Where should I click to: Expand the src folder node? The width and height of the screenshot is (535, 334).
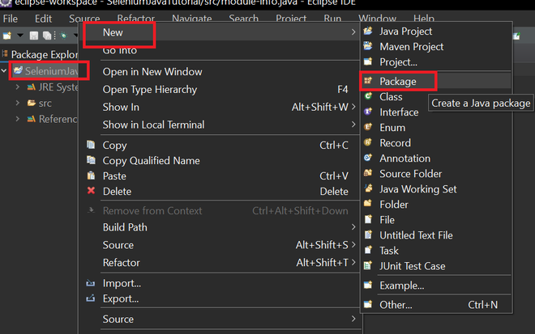pos(17,103)
